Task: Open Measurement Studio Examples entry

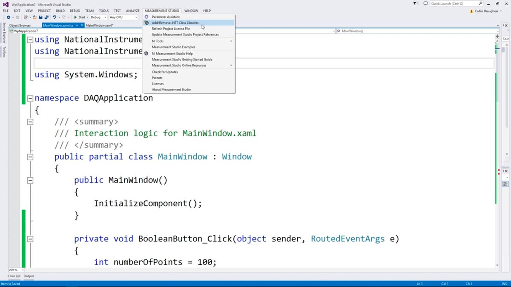Action: [189, 47]
